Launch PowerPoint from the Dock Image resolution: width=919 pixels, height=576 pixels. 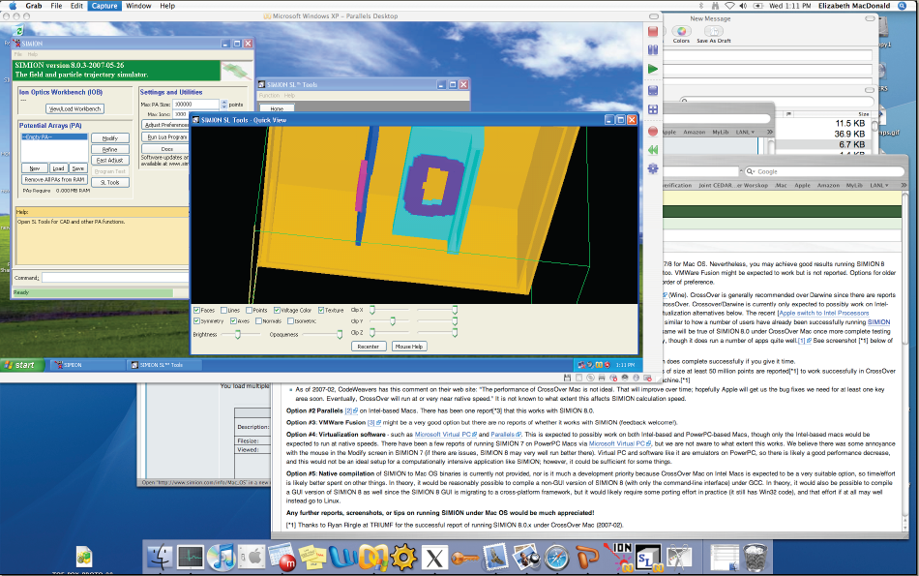pos(587,558)
